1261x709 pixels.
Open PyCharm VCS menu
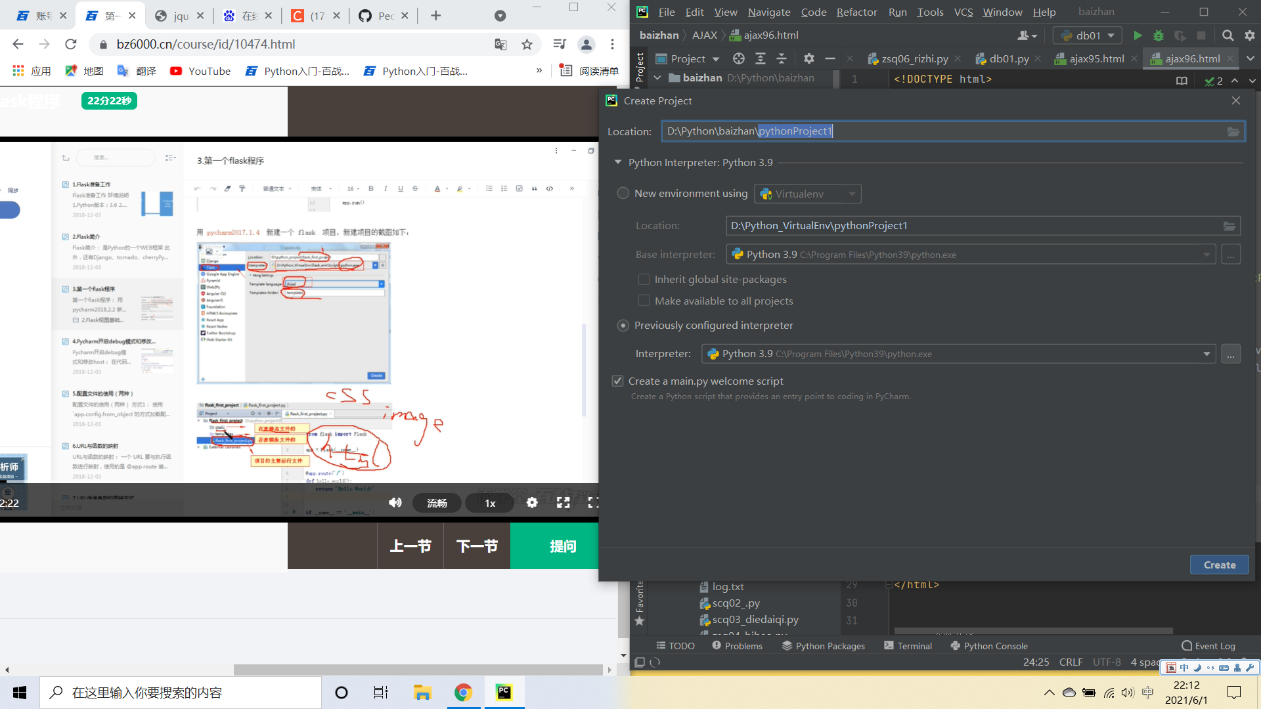963,12
